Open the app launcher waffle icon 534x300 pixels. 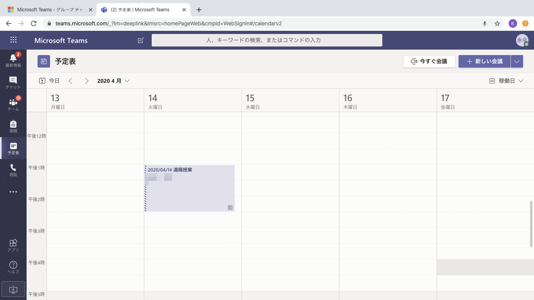tap(13, 40)
